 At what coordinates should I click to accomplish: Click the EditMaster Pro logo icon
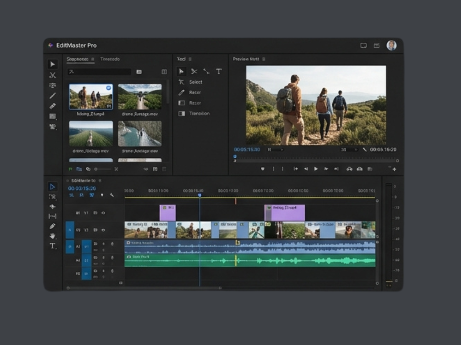[x=50, y=45]
